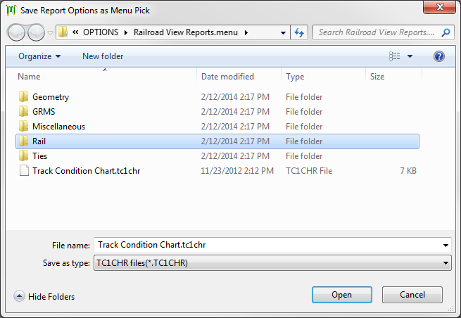Collapse the folder pane with Hide Folders
461x318 pixels.
(x=44, y=297)
